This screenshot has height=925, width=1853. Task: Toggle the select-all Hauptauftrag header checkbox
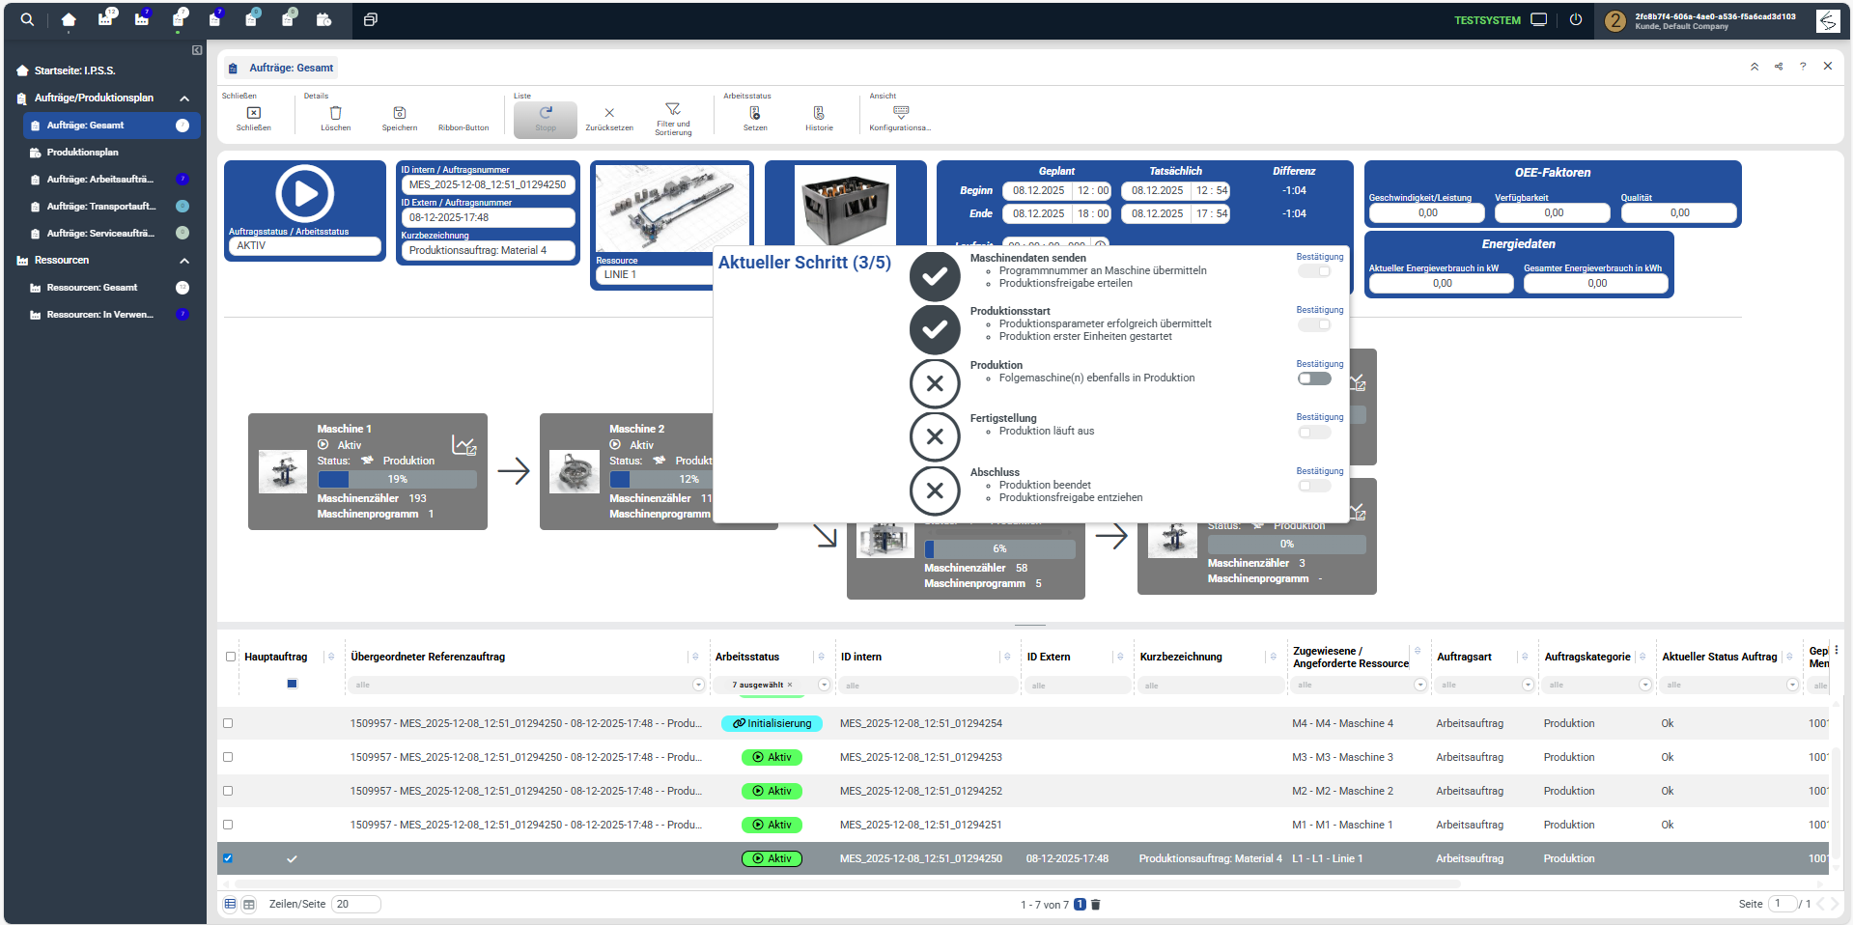(231, 657)
